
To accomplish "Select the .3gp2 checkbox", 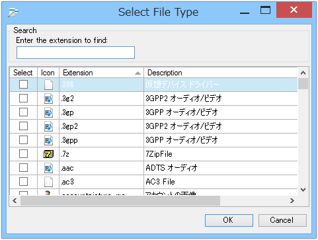I will click(23, 126).
